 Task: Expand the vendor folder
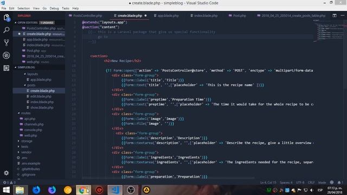26,152
